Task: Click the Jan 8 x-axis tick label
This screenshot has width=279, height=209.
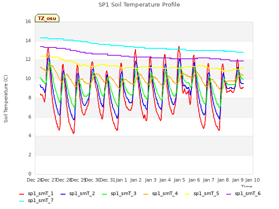Action: click(223, 180)
